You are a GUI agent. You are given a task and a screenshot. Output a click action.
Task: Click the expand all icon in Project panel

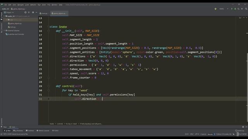click(29, 12)
